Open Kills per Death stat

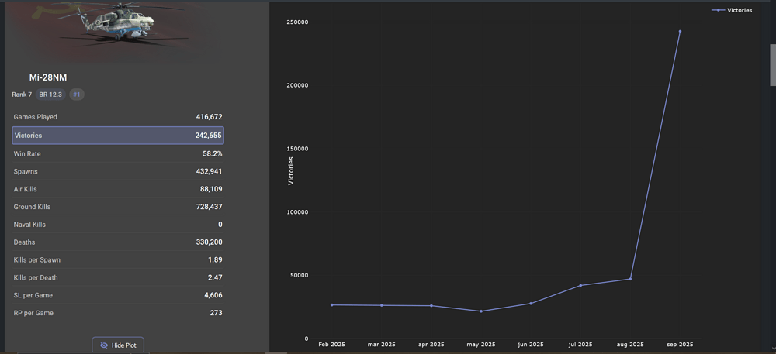point(118,277)
